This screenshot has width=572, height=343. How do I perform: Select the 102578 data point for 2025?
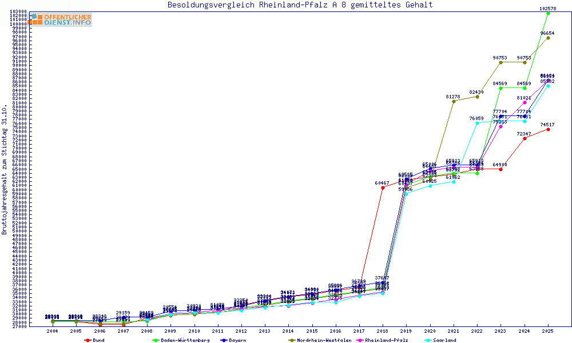click(548, 14)
